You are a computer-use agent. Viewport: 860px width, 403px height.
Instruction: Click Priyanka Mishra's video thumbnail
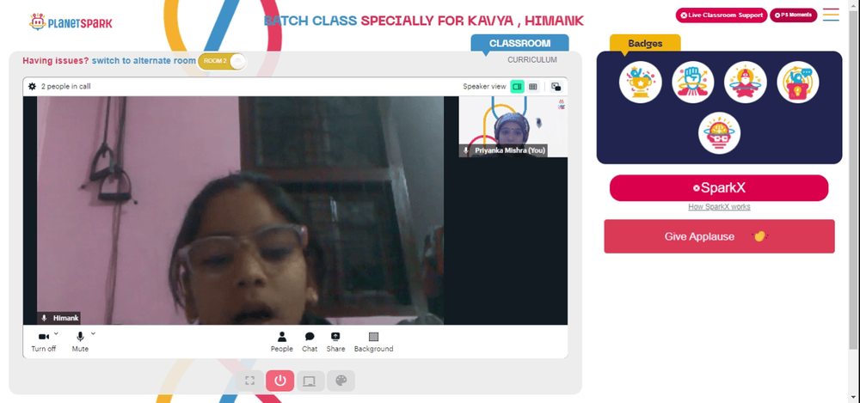513,126
